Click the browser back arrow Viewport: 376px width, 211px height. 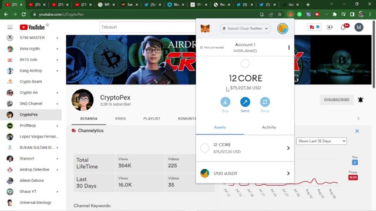6,14
